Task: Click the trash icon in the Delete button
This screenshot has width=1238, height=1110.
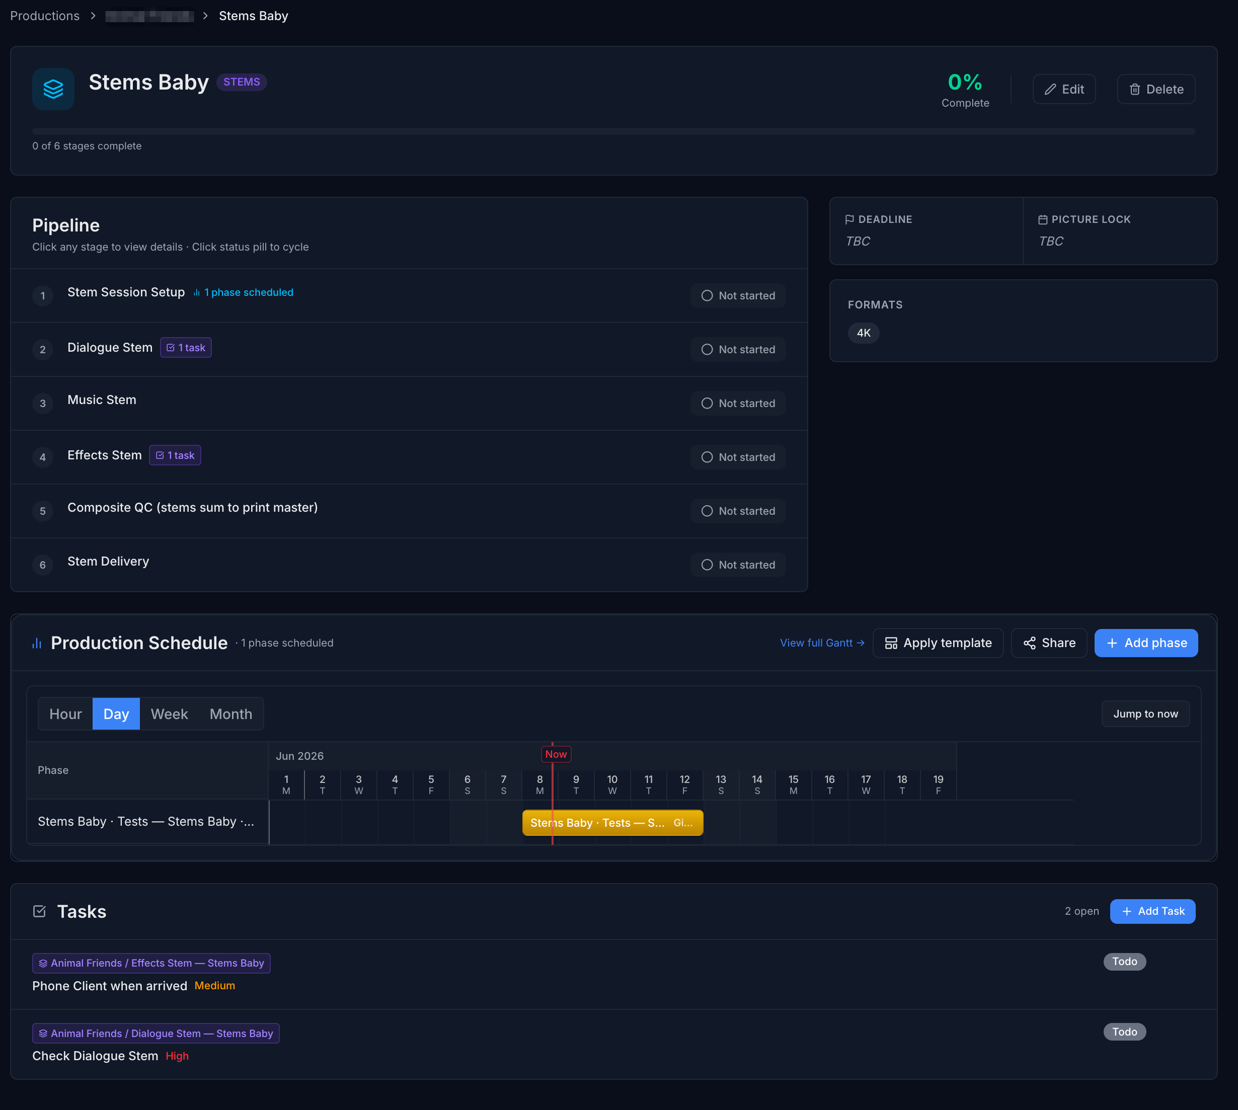Action: coord(1134,90)
